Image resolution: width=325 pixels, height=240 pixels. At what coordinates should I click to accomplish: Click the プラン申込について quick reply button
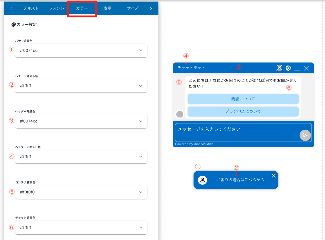[x=243, y=112]
